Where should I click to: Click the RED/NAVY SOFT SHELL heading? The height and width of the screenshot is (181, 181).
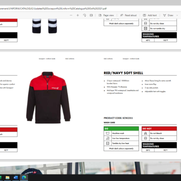(124, 73)
